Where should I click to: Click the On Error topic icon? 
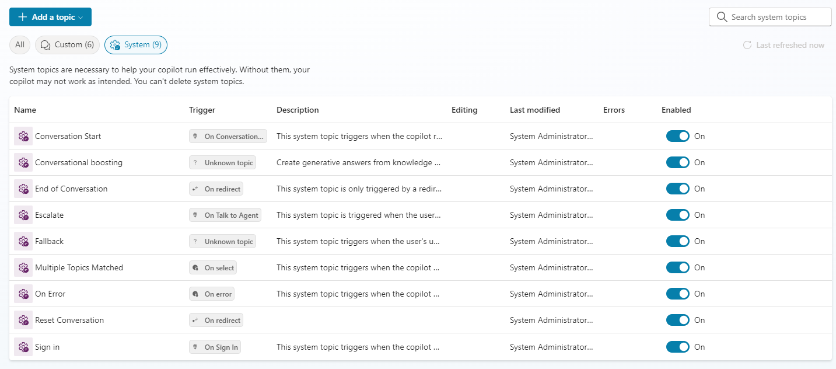tap(23, 294)
